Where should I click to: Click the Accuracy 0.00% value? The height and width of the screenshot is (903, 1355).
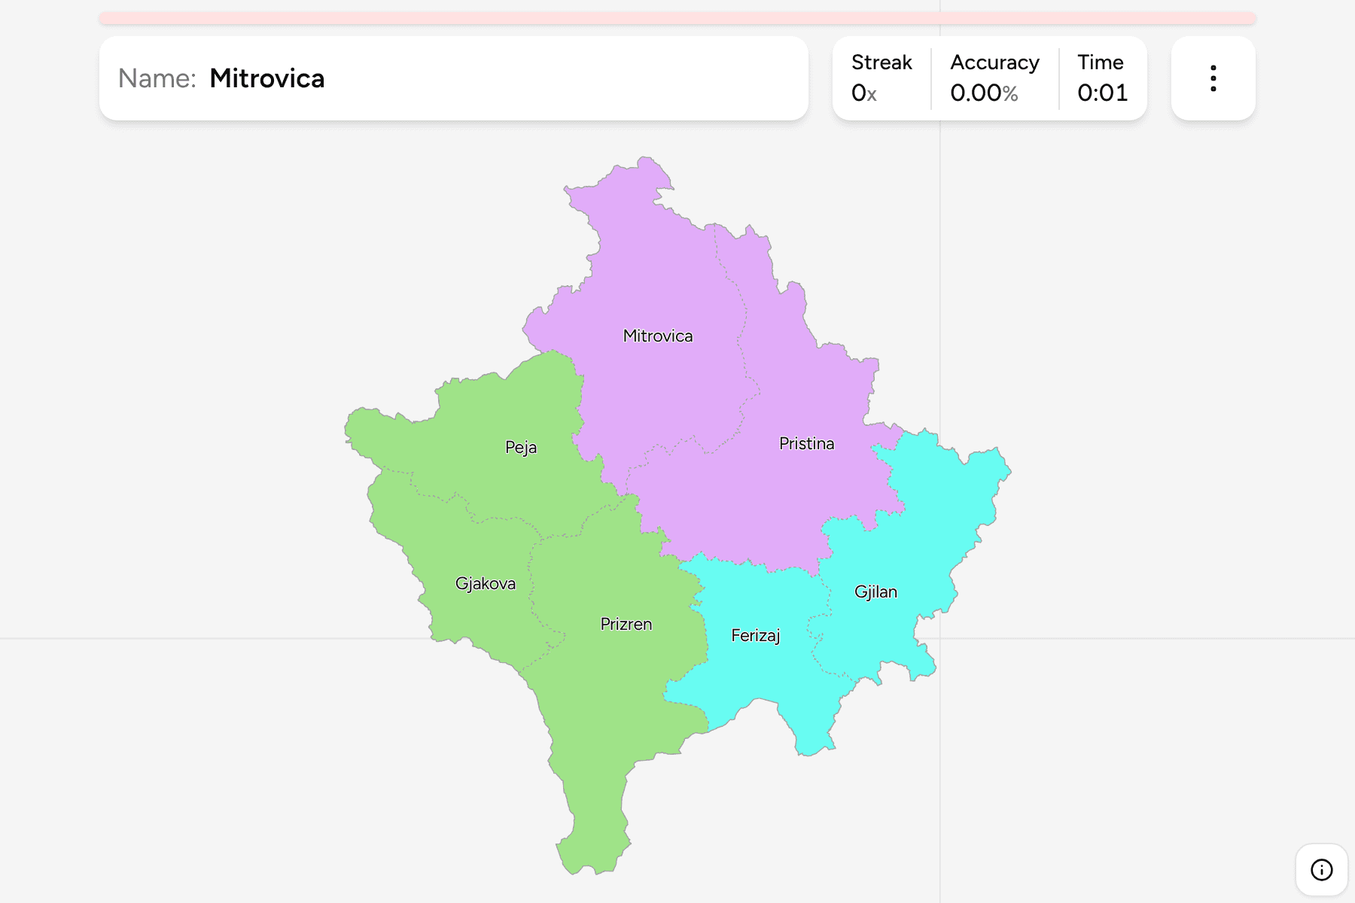tap(994, 78)
